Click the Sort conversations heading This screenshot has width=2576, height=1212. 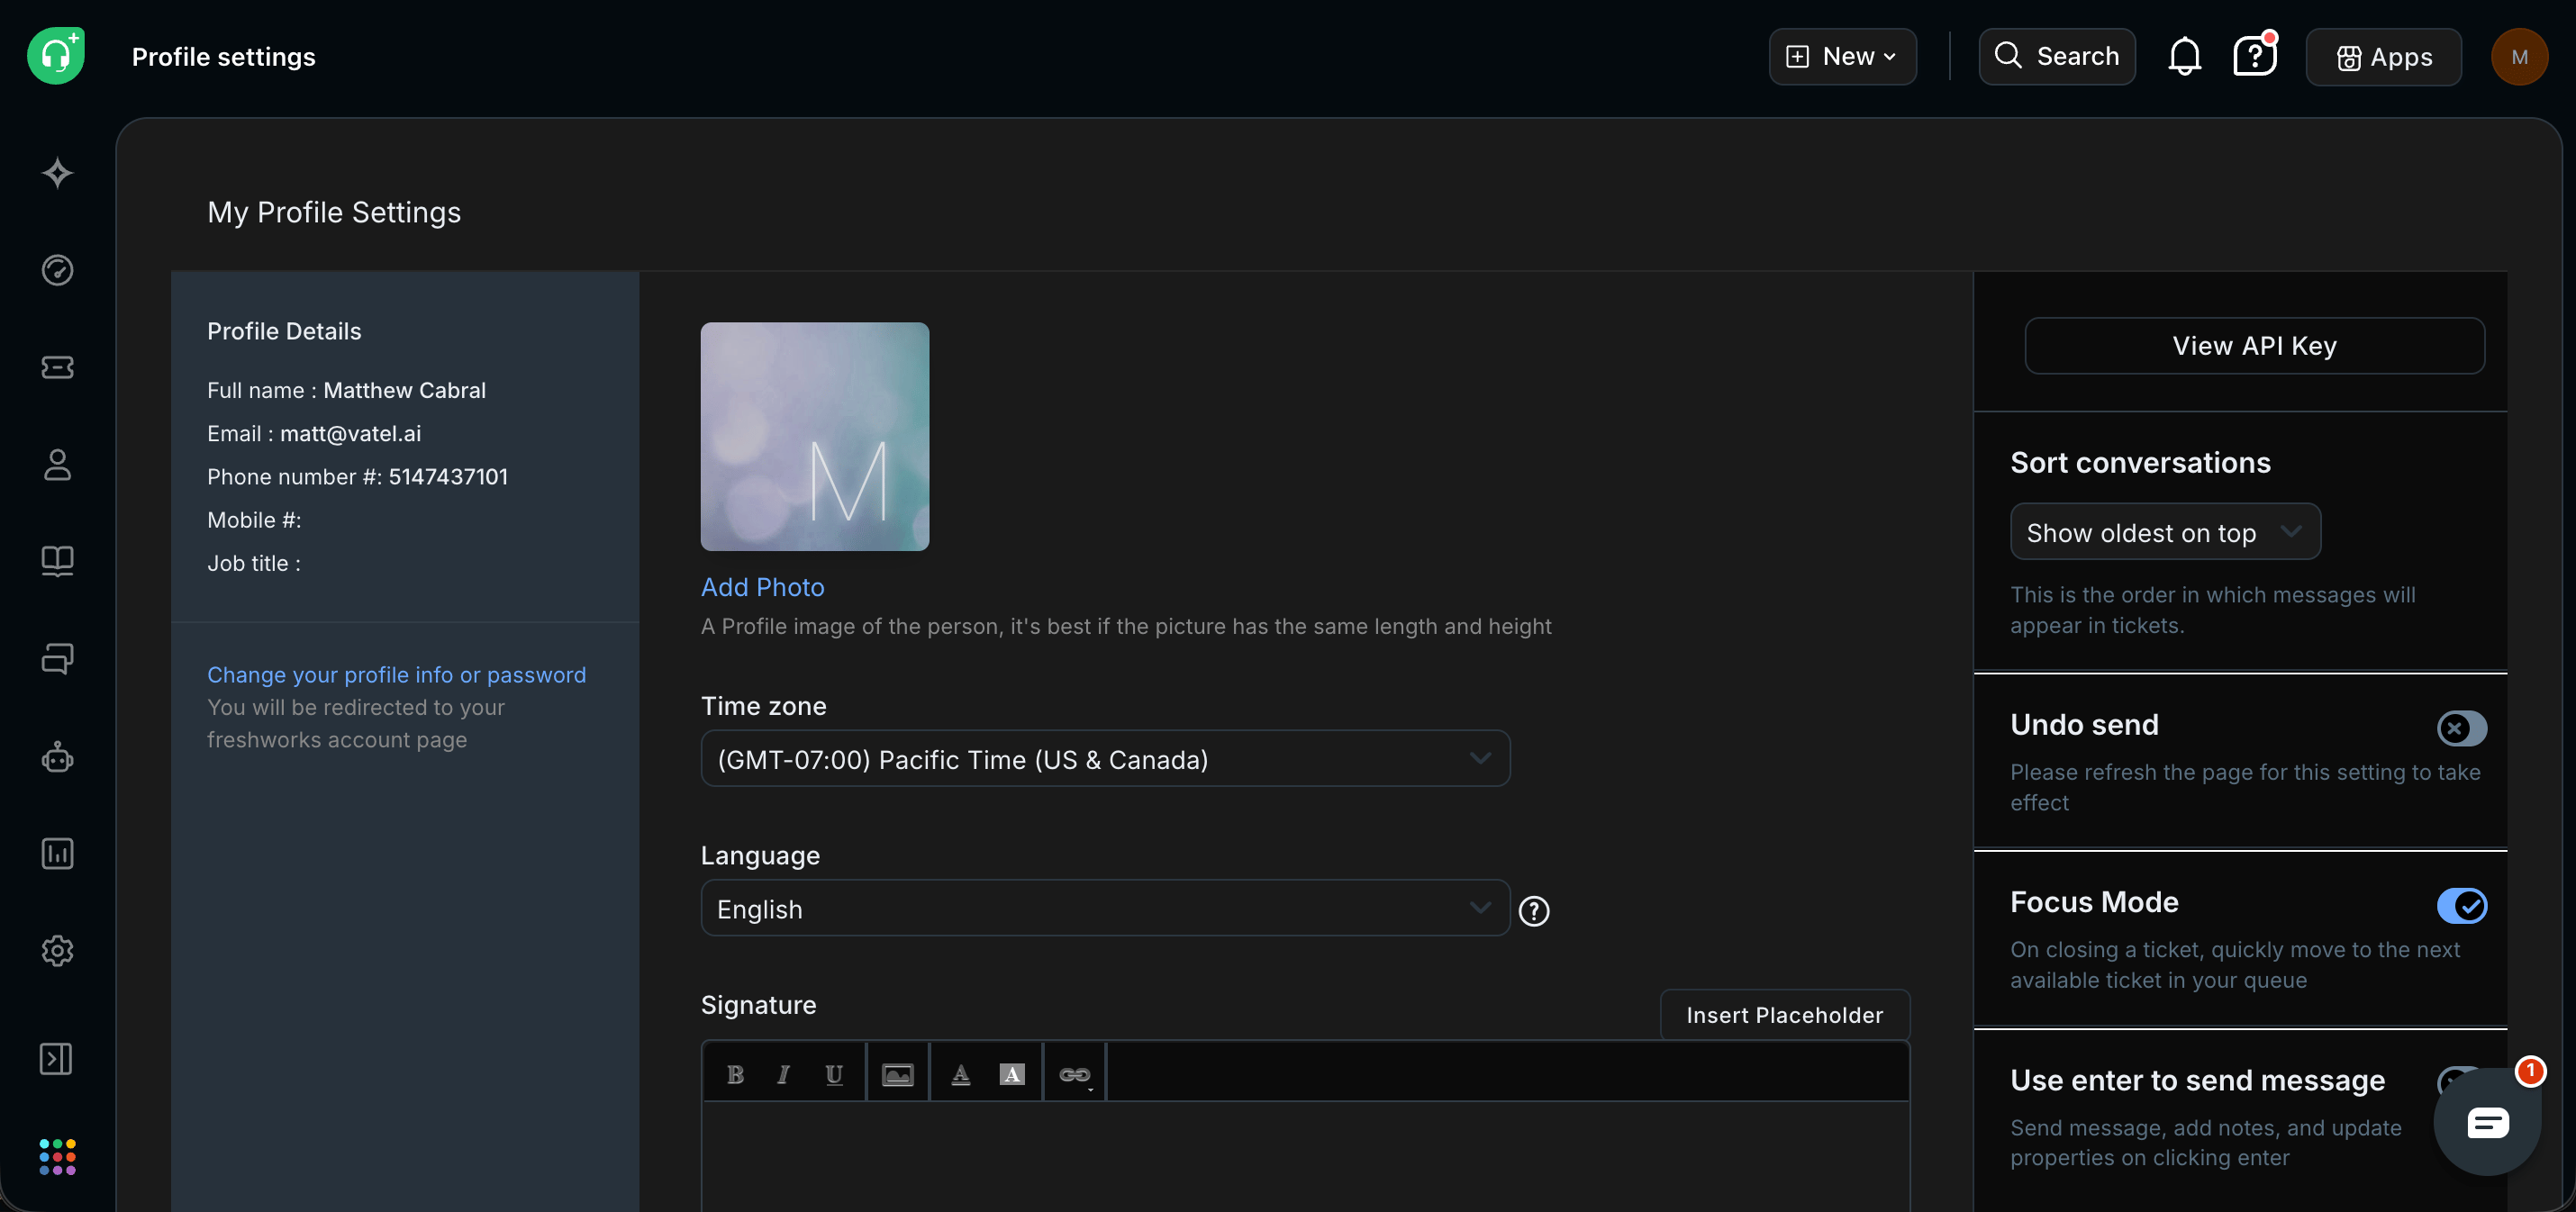2140,462
